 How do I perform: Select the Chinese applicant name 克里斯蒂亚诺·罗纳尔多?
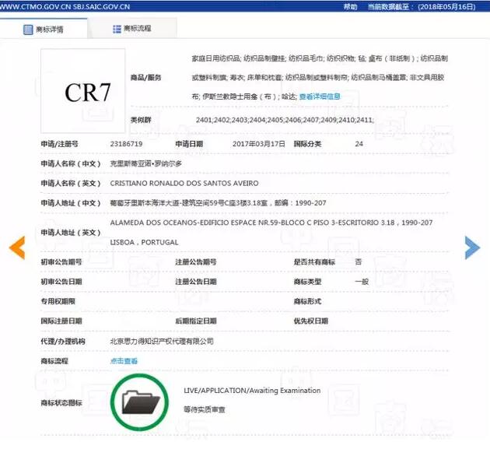point(146,163)
